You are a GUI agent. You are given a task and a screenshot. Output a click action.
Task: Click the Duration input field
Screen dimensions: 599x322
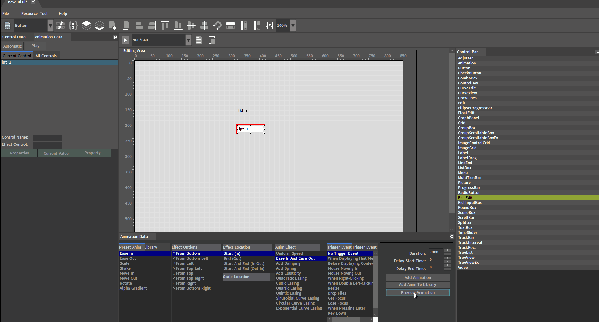coord(436,252)
